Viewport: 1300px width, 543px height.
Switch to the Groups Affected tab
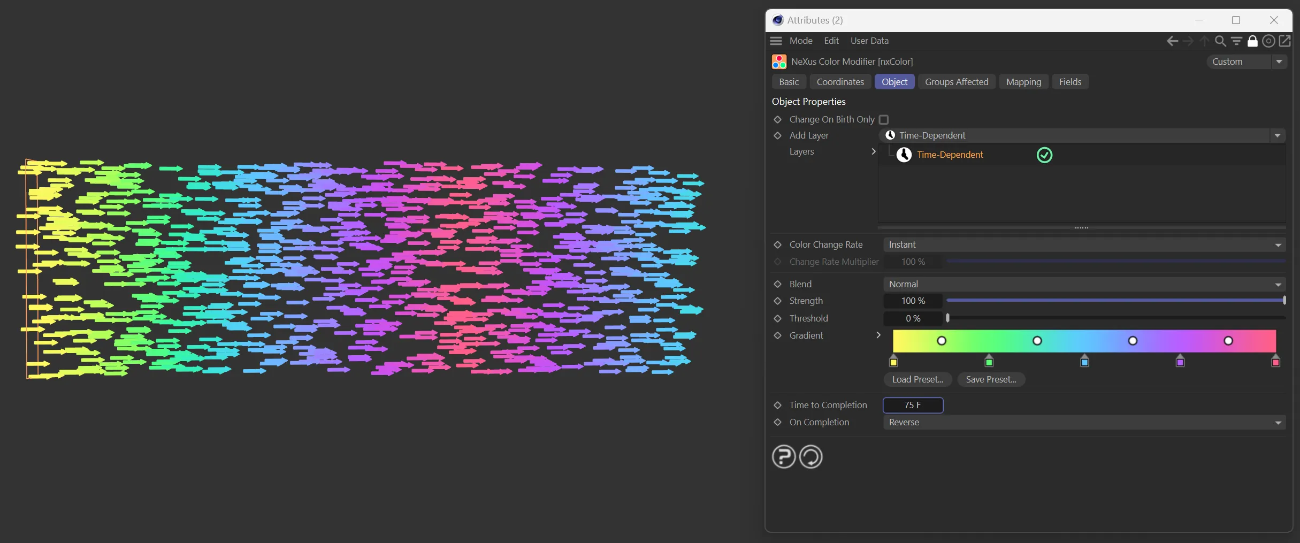957,82
